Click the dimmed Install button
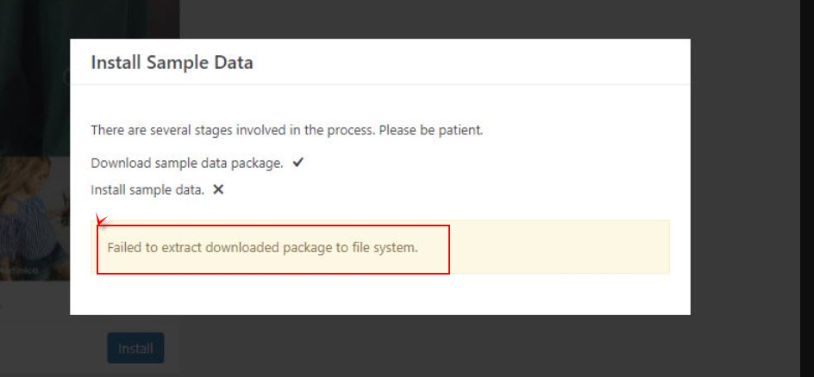This screenshot has height=377, width=814. pos(135,348)
